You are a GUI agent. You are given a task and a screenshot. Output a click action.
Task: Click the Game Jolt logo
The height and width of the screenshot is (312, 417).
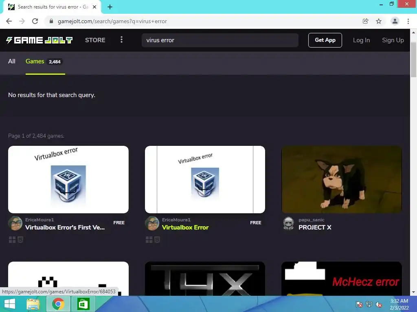[x=40, y=40]
